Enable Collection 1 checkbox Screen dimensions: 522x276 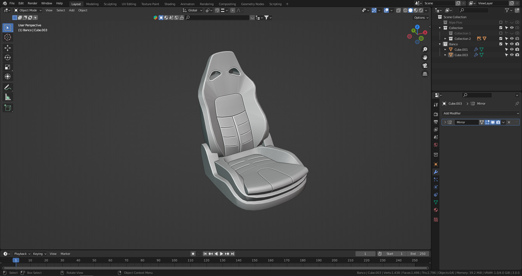click(501, 33)
